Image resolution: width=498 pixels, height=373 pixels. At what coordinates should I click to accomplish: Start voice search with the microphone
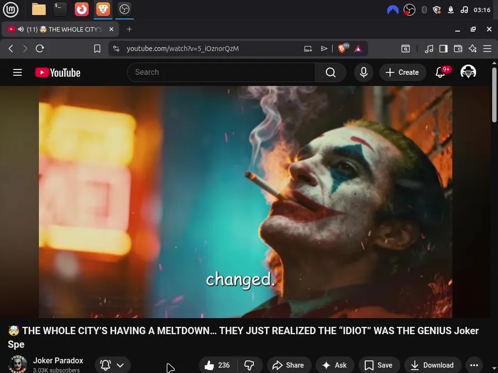tap(364, 73)
